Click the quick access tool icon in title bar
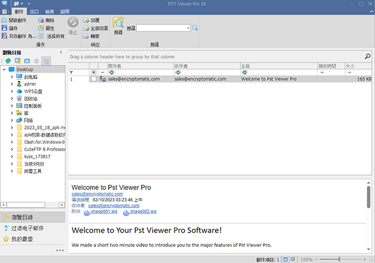Screen dimensions: 375x263 [x=16, y=4]
